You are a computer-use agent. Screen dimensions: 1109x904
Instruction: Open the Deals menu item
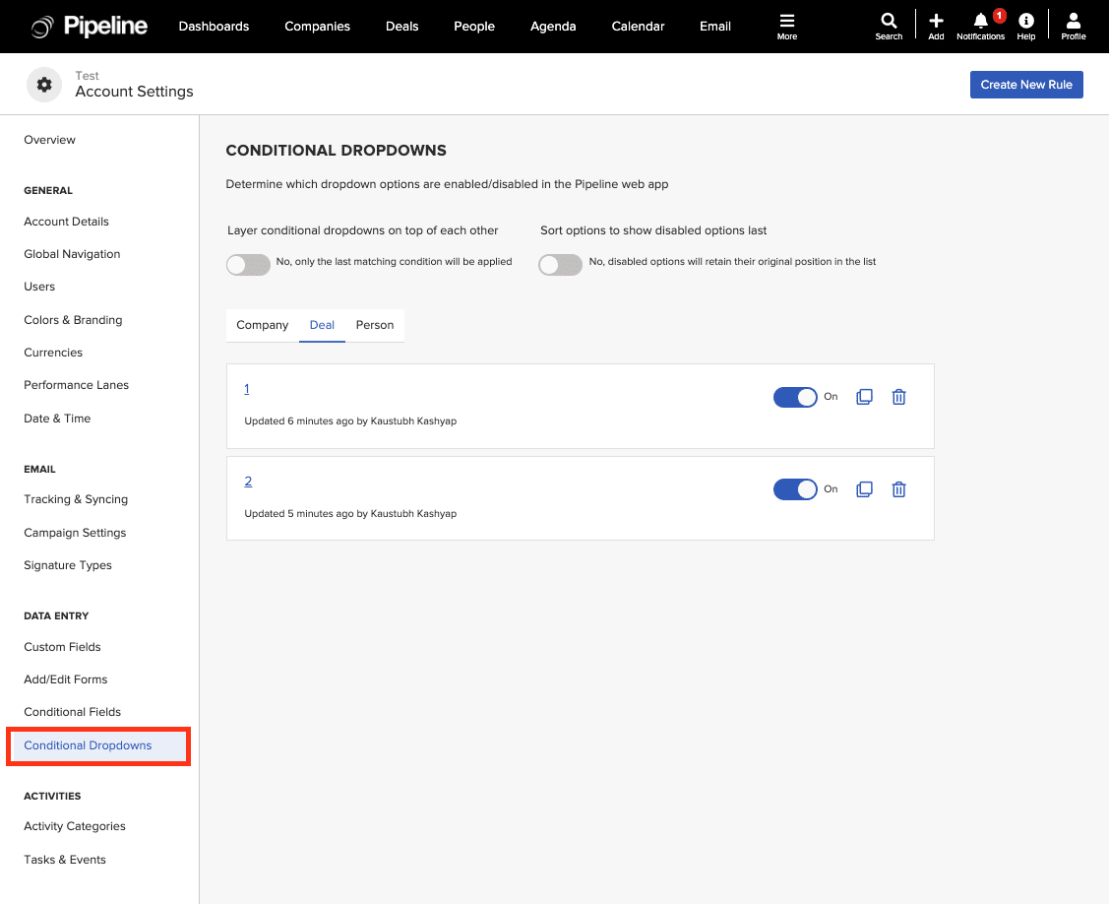pos(401,27)
